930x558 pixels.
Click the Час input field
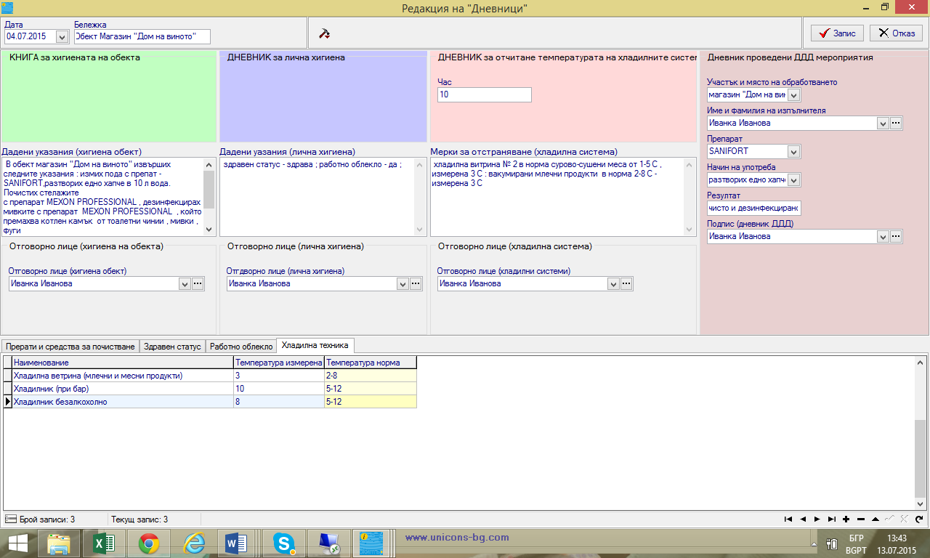[x=485, y=94]
